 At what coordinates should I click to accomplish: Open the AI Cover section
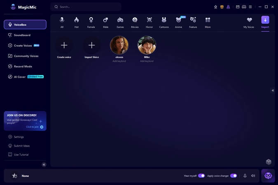[x=25, y=76]
